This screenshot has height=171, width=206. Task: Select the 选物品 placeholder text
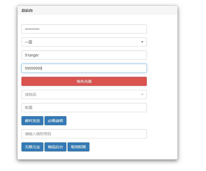coord(31,94)
